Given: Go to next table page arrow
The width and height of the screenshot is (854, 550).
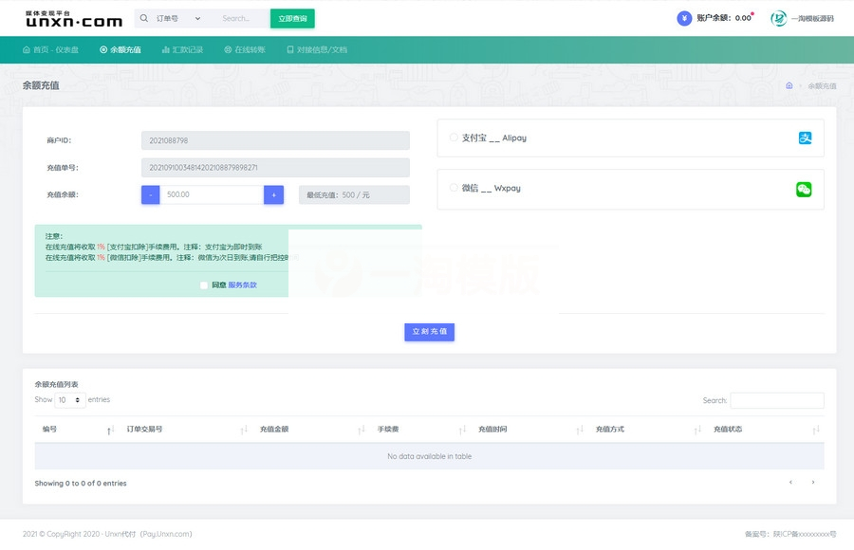Looking at the screenshot, I should (812, 483).
